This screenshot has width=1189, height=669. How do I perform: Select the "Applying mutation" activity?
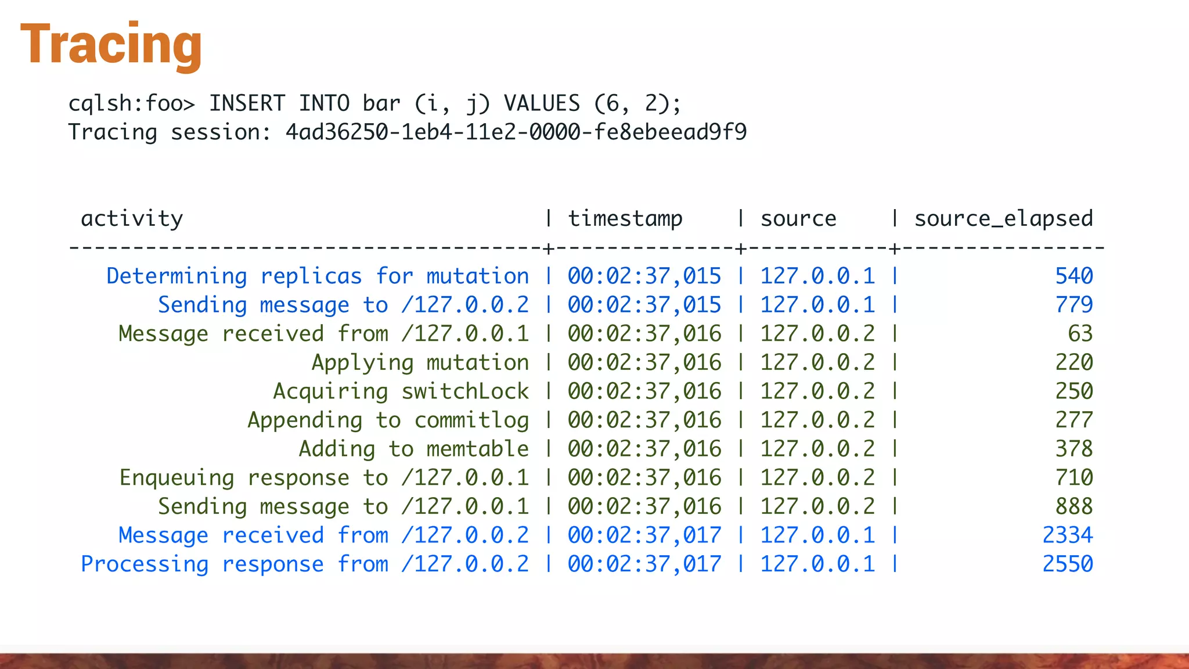point(420,362)
